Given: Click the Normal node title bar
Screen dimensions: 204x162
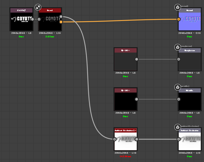Looking at the screenshot, I should [x=190, y=10].
